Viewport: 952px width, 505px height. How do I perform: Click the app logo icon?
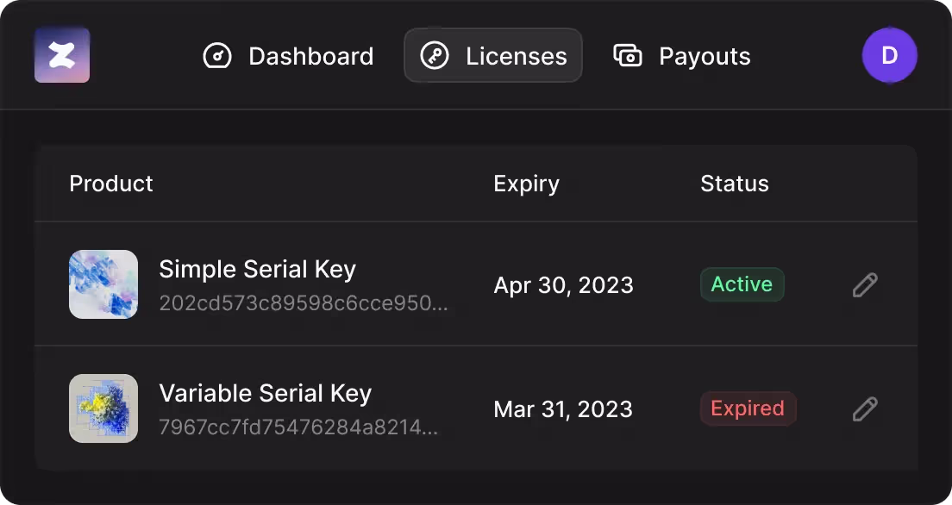[62, 55]
